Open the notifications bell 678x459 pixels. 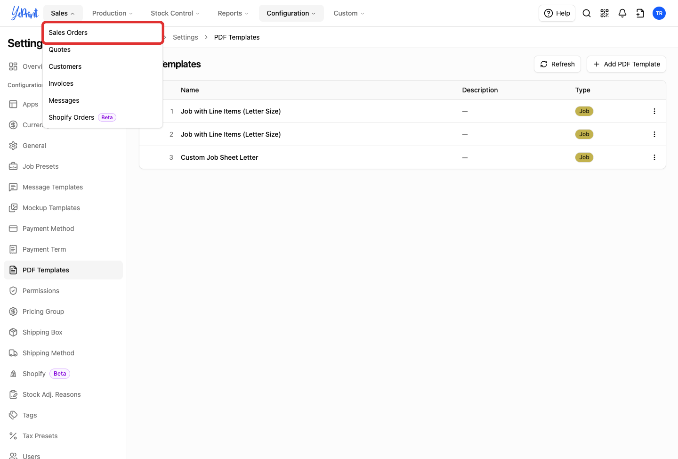622,13
